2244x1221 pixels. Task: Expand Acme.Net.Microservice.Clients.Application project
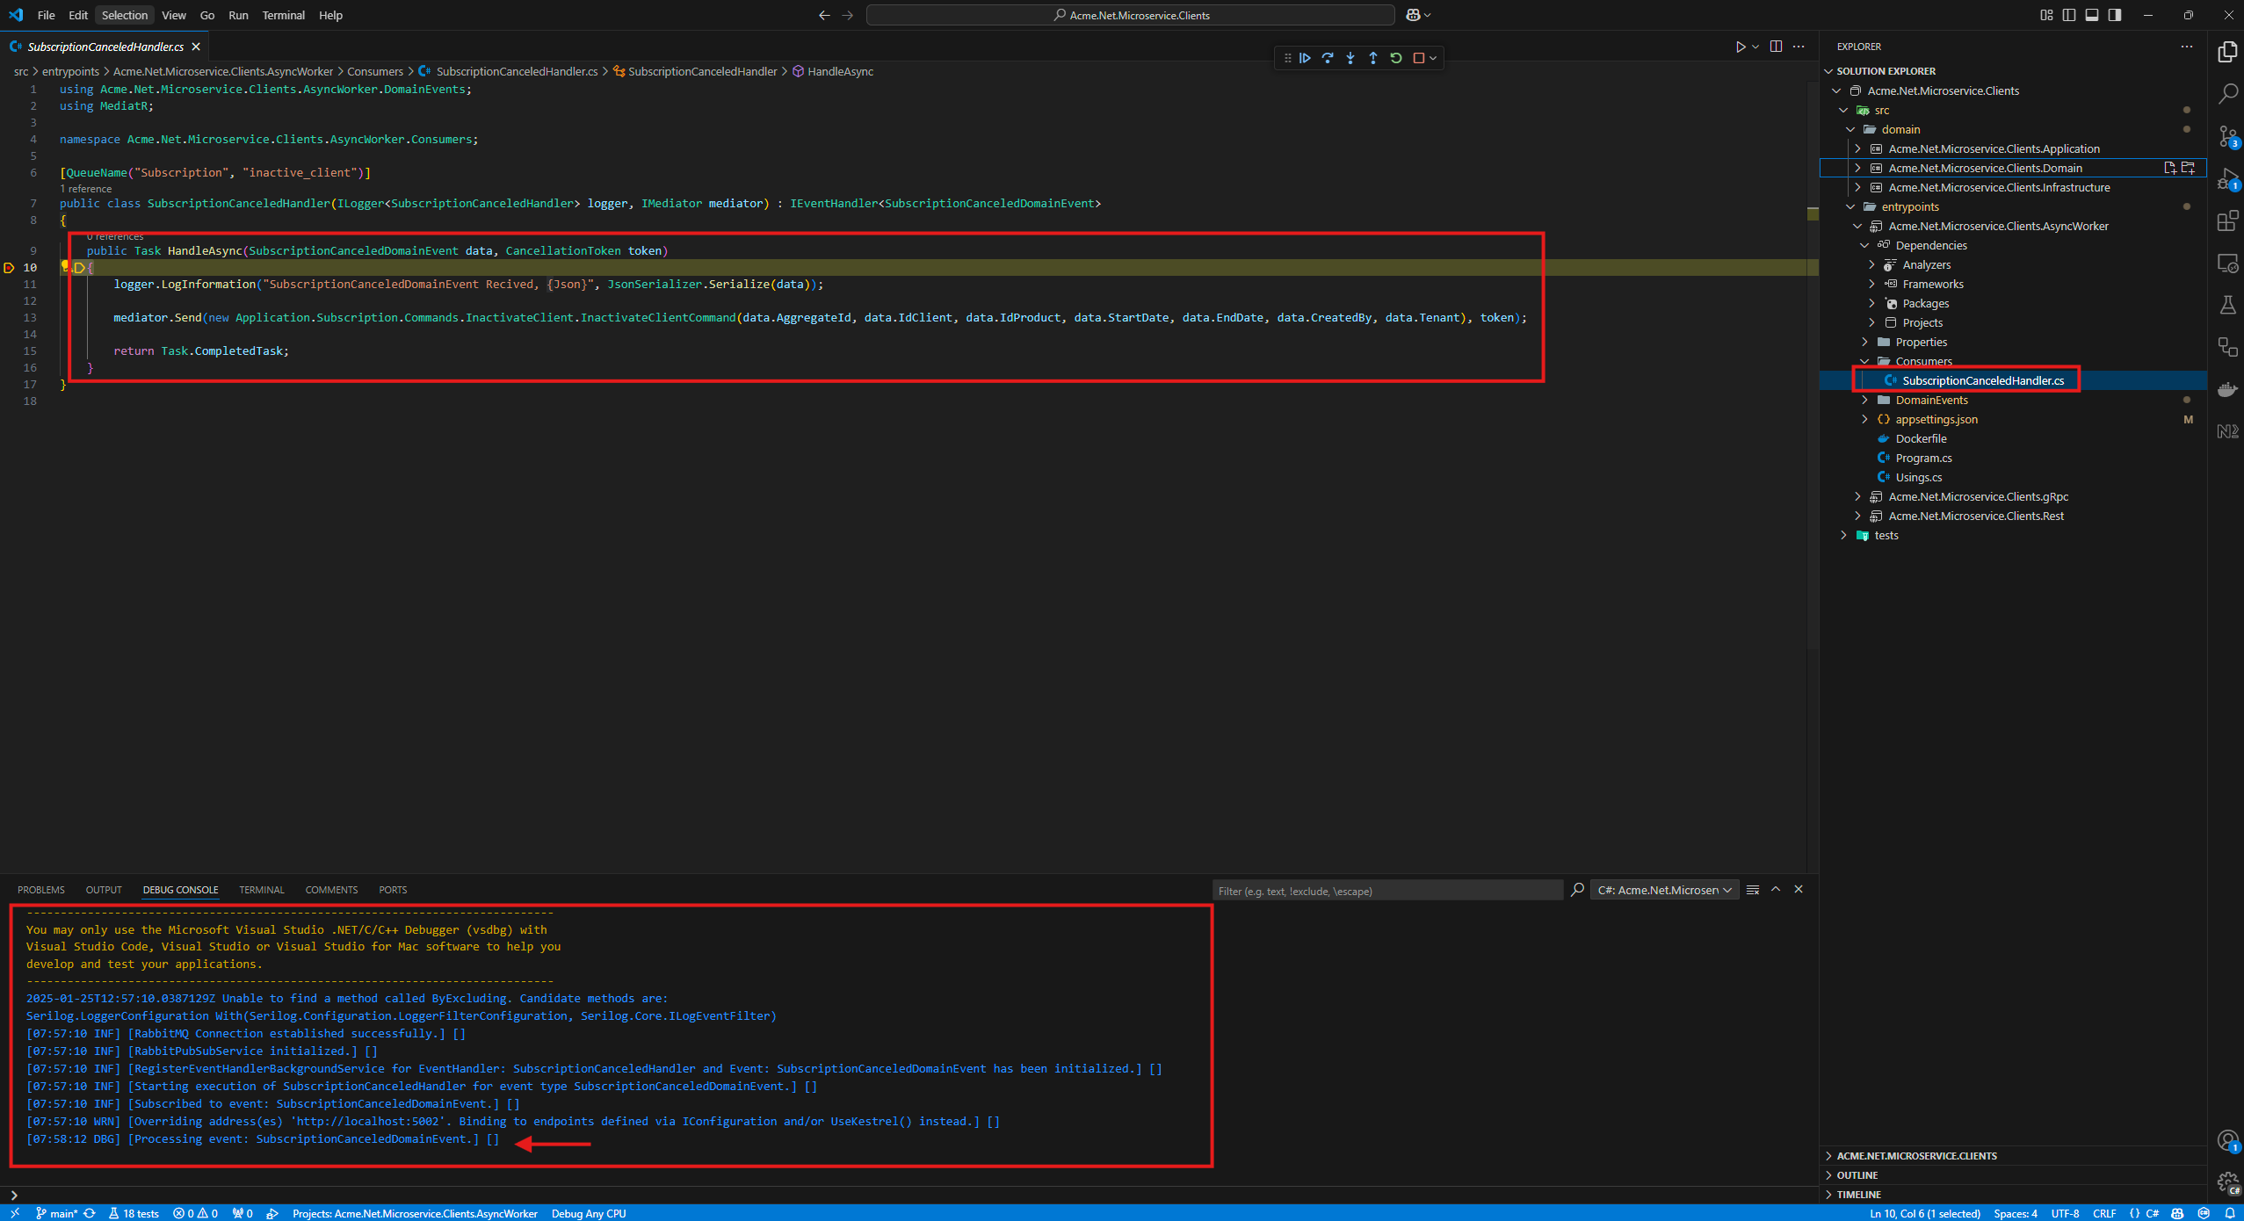click(1857, 148)
